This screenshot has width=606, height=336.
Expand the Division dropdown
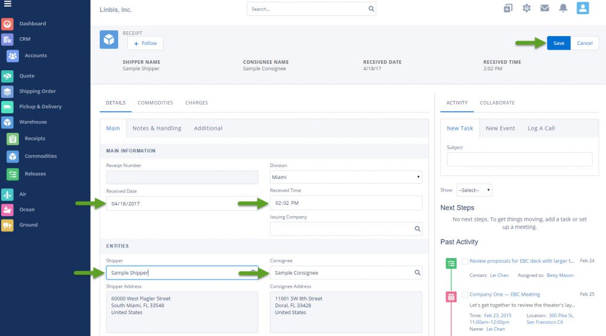[x=346, y=177]
